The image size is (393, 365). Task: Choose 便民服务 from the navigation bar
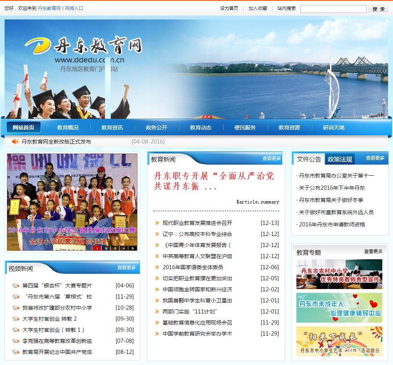coord(245,128)
